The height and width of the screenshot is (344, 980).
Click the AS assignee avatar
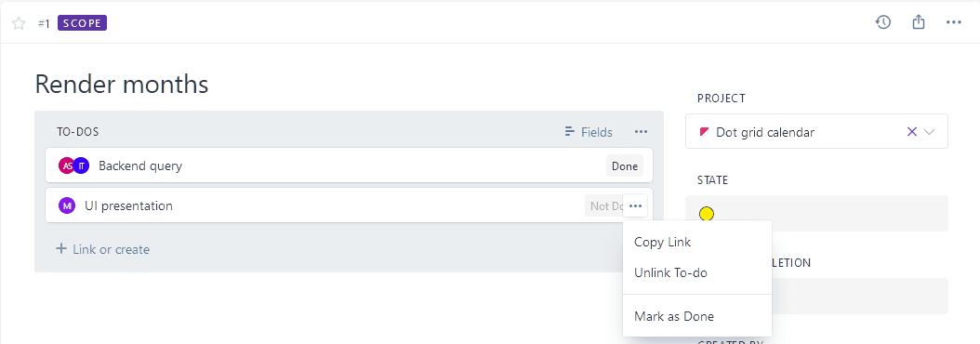tap(66, 165)
